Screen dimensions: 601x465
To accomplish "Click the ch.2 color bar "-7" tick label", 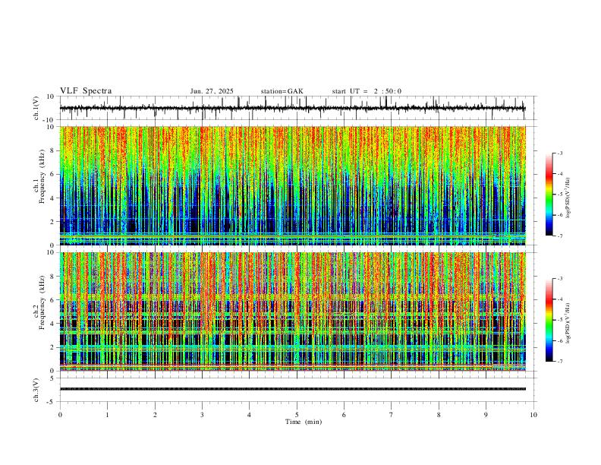I will click(x=559, y=362).
